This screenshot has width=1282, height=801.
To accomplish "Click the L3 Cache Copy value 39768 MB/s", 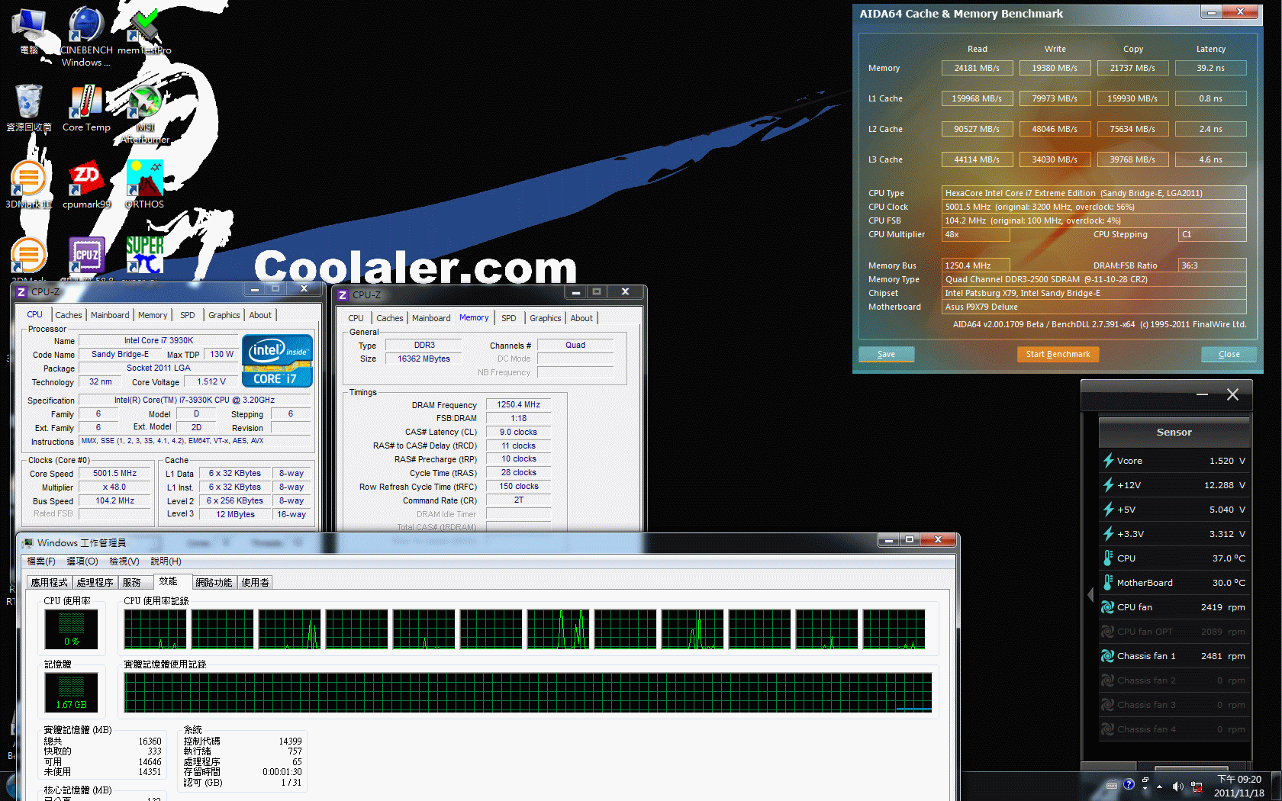I will coord(1132,159).
